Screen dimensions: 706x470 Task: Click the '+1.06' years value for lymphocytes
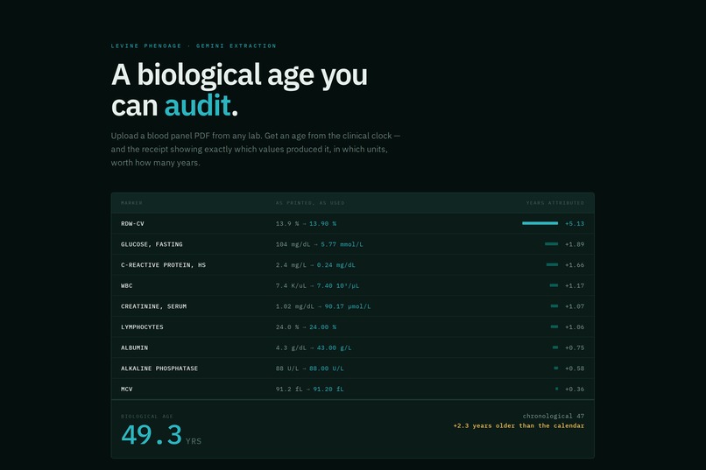click(x=575, y=327)
